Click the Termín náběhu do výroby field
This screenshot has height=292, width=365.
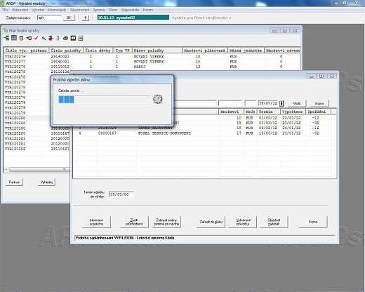click(121, 194)
